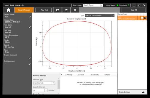The width and height of the screenshot is (150, 98).
Task: Remove the recent Test with X button
Action: (145, 18)
